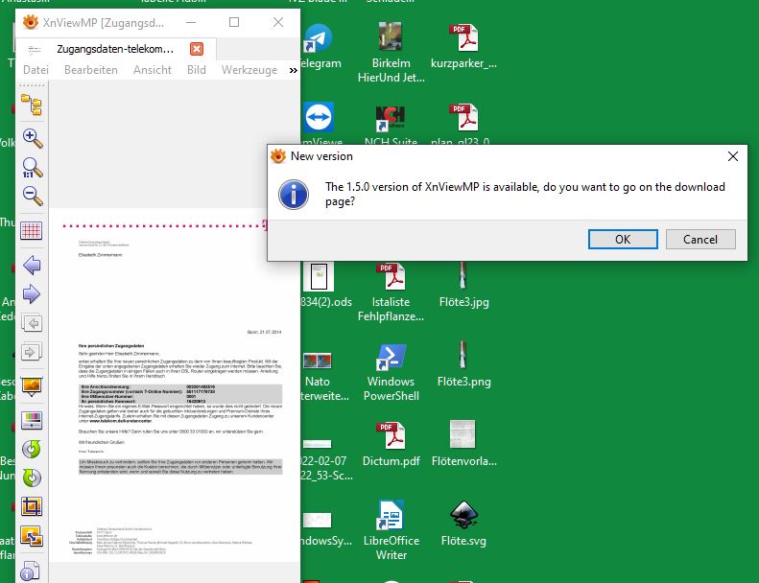Image resolution: width=759 pixels, height=583 pixels.
Task: Select the Crop tool icon
Action: (x=32, y=506)
